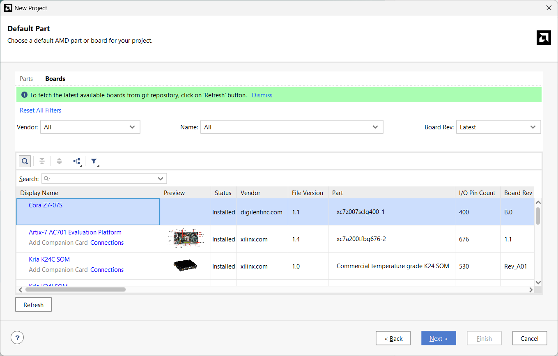The height and width of the screenshot is (356, 558).
Task: Click the Expand All toolbar icon
Action: click(x=59, y=161)
